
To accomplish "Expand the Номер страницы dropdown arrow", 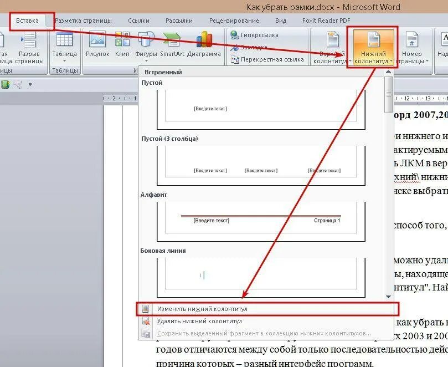I will coord(427,61).
